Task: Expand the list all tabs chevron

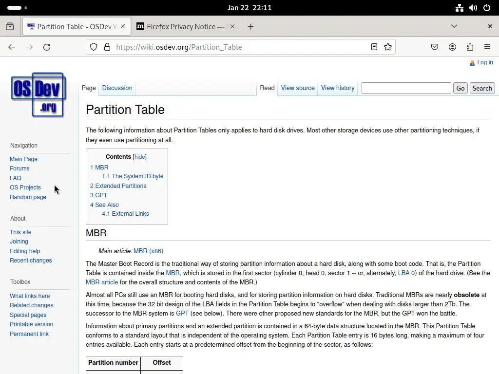Action: (454, 26)
